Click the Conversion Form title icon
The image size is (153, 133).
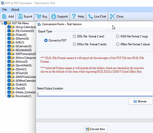click(39, 24)
